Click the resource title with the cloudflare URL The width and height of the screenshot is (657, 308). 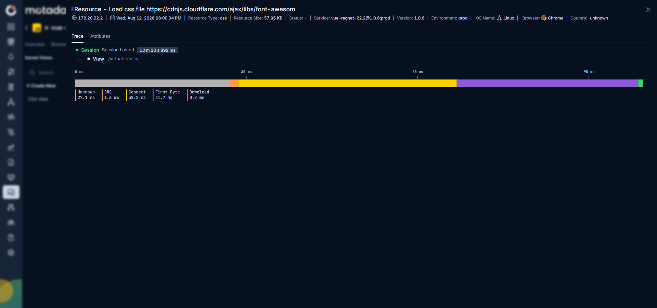coord(184,9)
